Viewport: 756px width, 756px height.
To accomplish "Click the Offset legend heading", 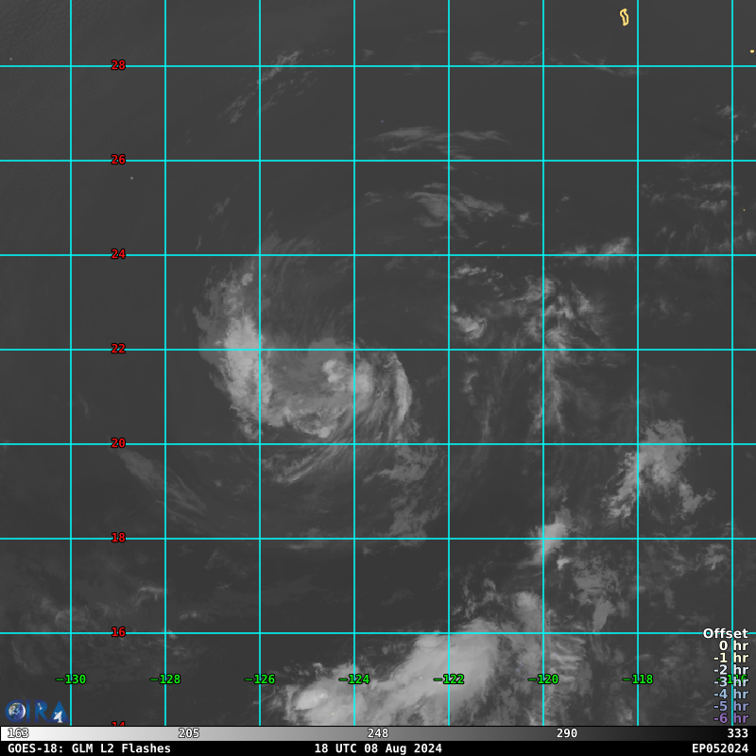I will point(726,633).
